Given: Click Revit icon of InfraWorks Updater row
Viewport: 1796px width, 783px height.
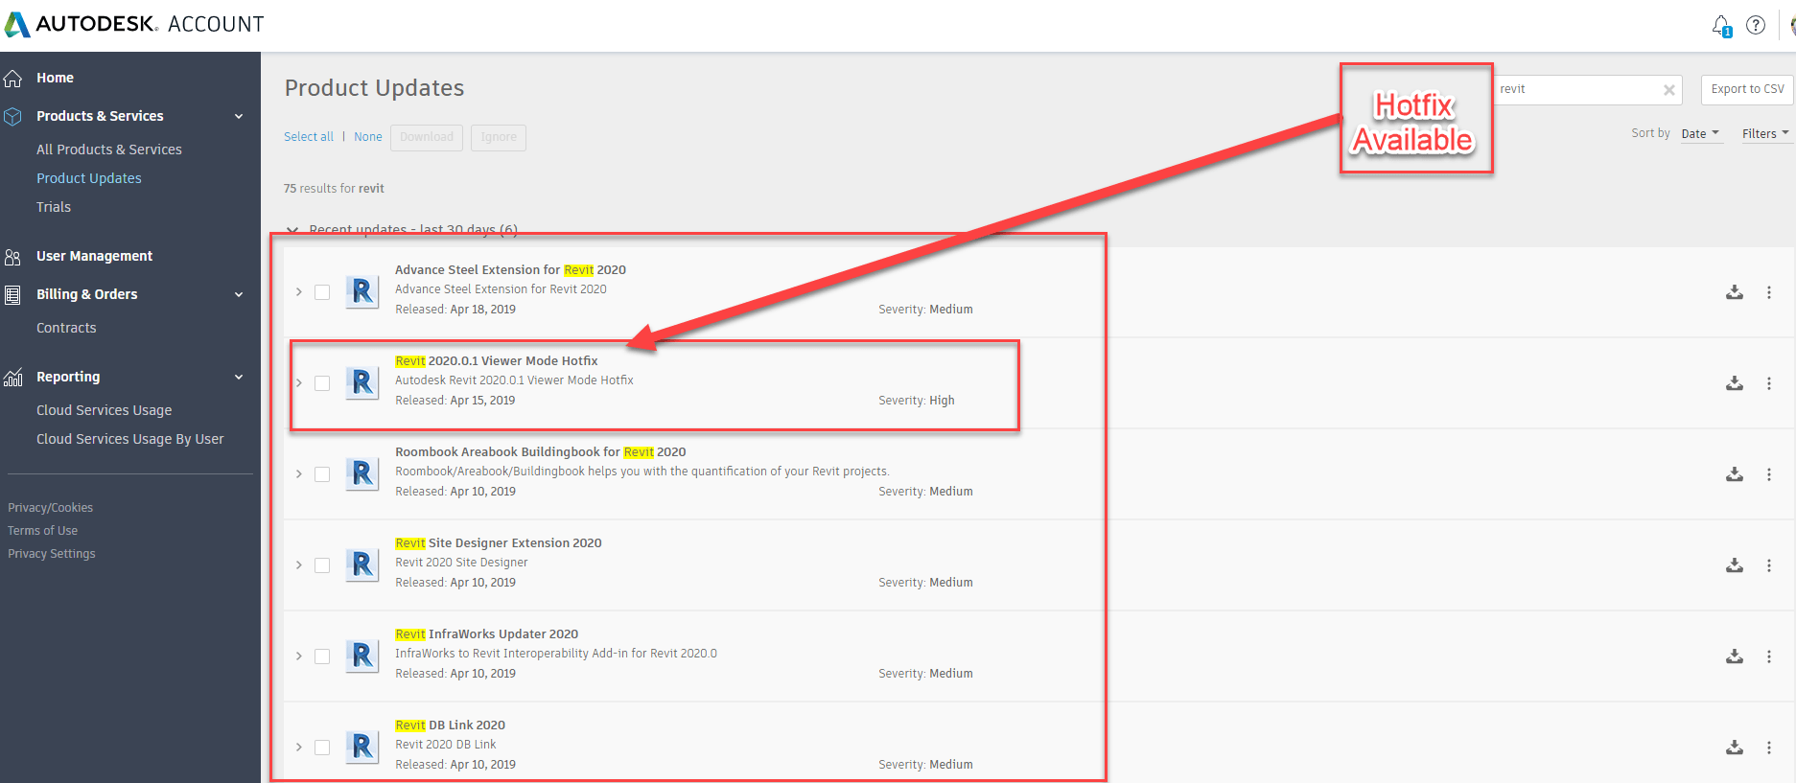Looking at the screenshot, I should coord(362,656).
